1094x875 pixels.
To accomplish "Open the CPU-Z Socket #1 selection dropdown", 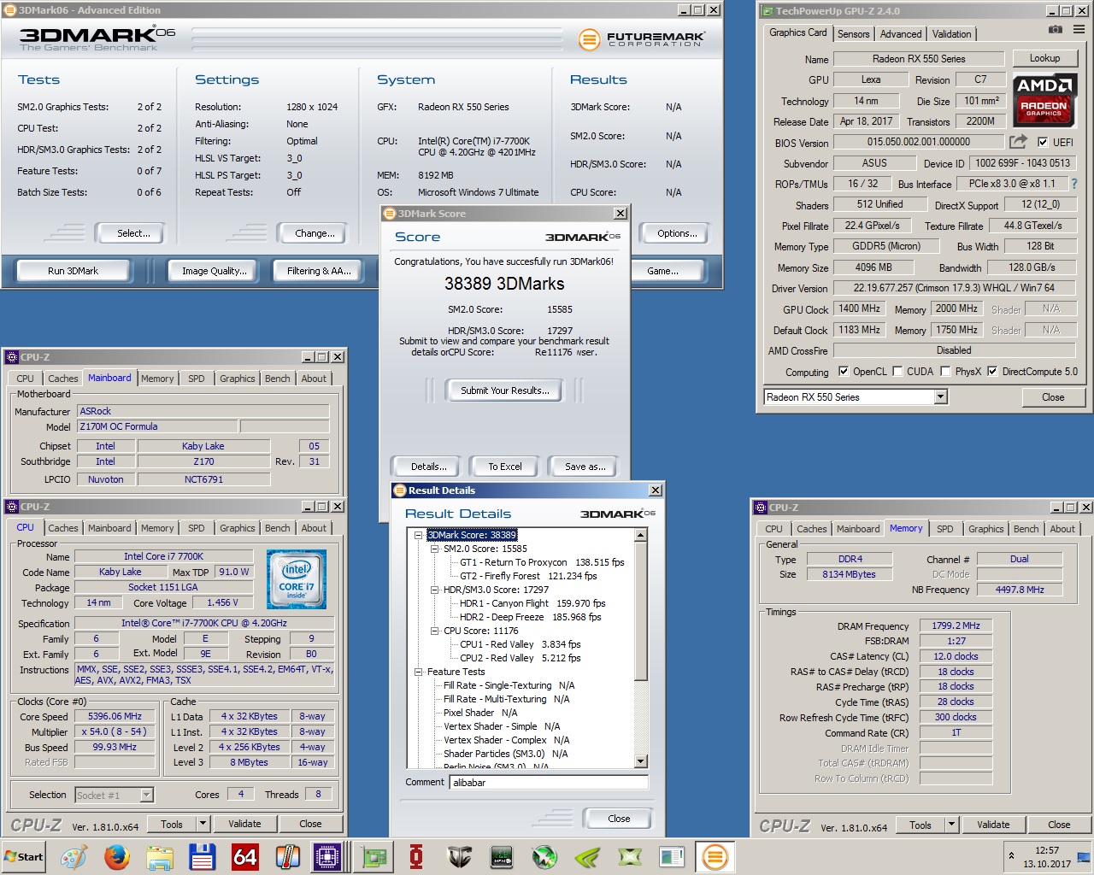I will pos(146,795).
